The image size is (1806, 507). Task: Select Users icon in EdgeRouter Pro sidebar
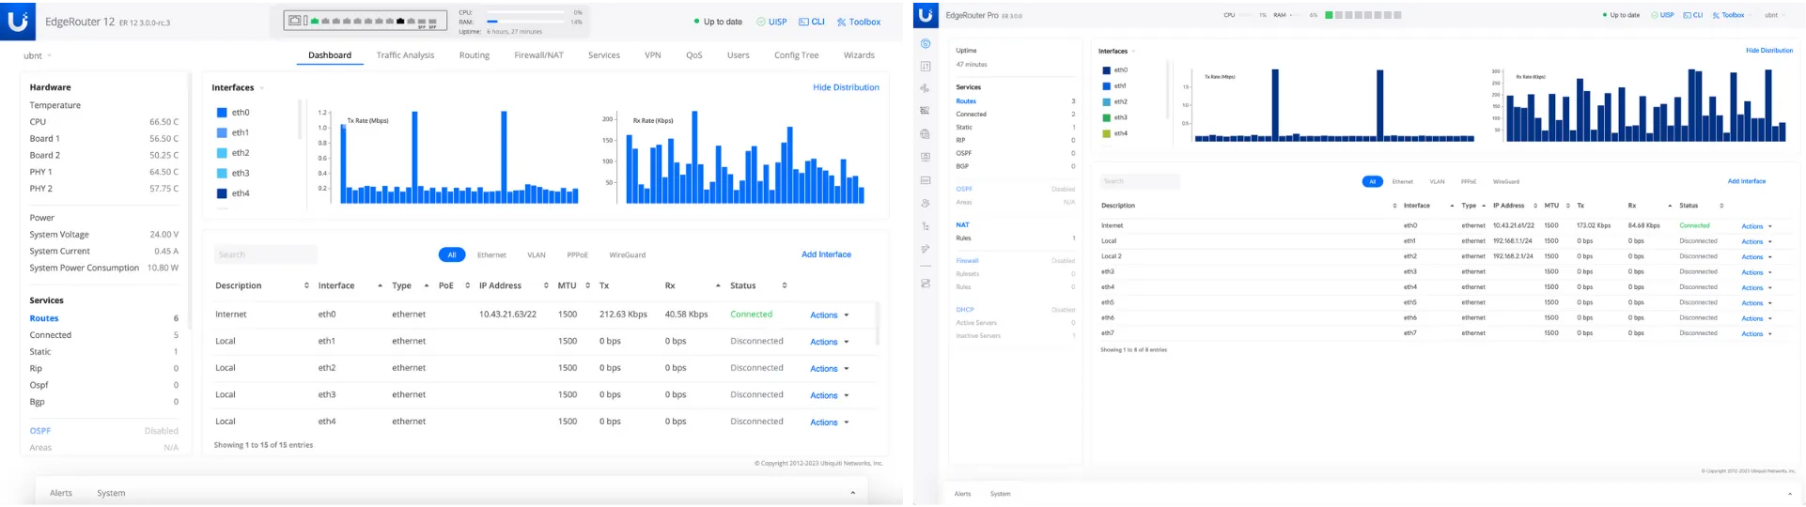[926, 203]
